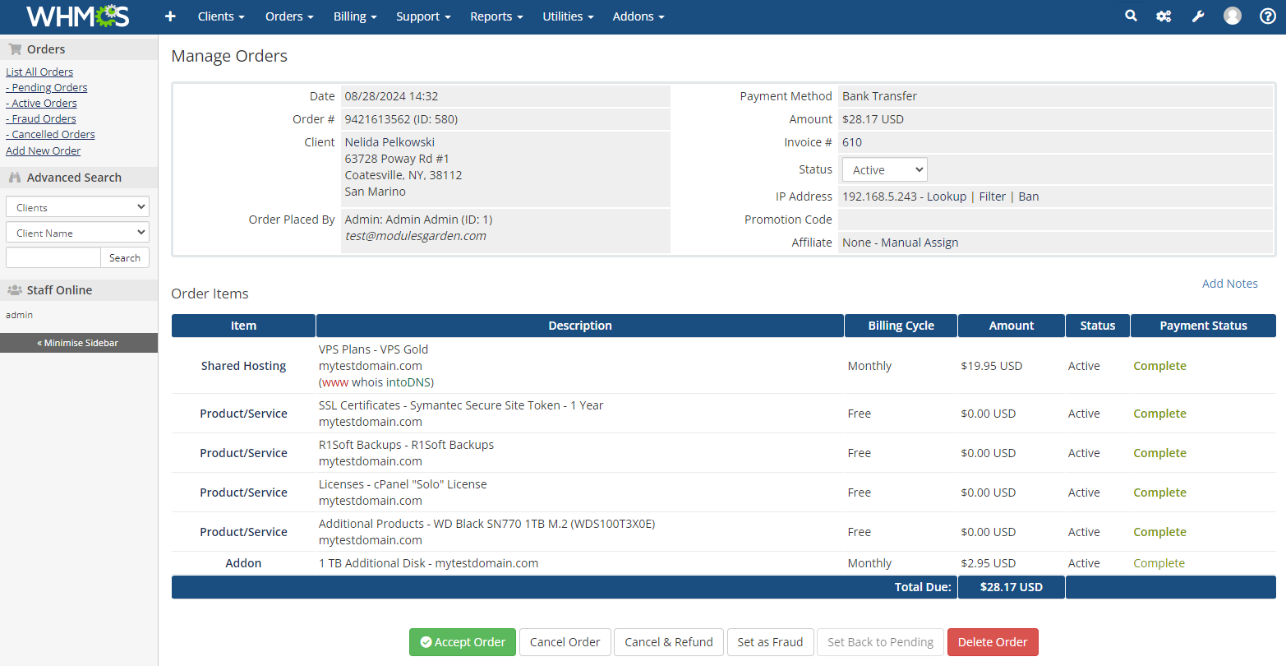Open the intelligent search via magnifier icon
Screen dimensions: 1286x666
(x=1131, y=15)
